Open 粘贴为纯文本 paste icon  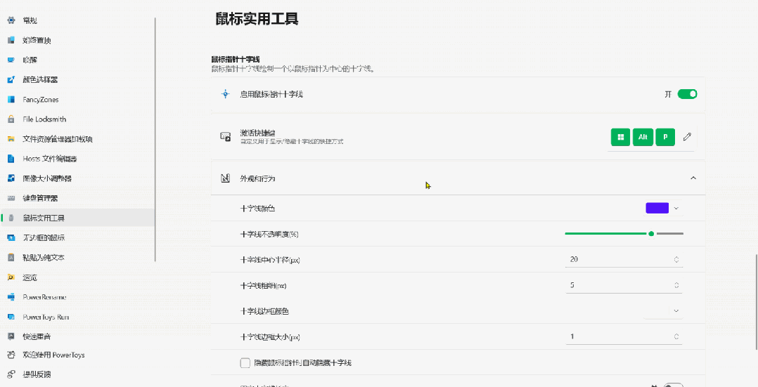point(11,258)
